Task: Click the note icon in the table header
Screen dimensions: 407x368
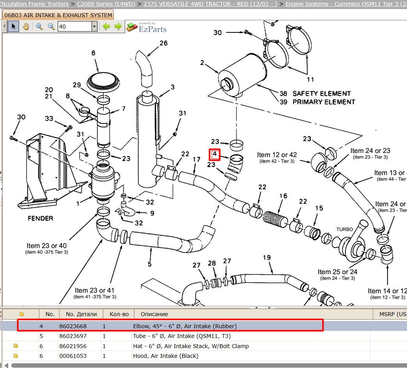Action: click(x=21, y=314)
